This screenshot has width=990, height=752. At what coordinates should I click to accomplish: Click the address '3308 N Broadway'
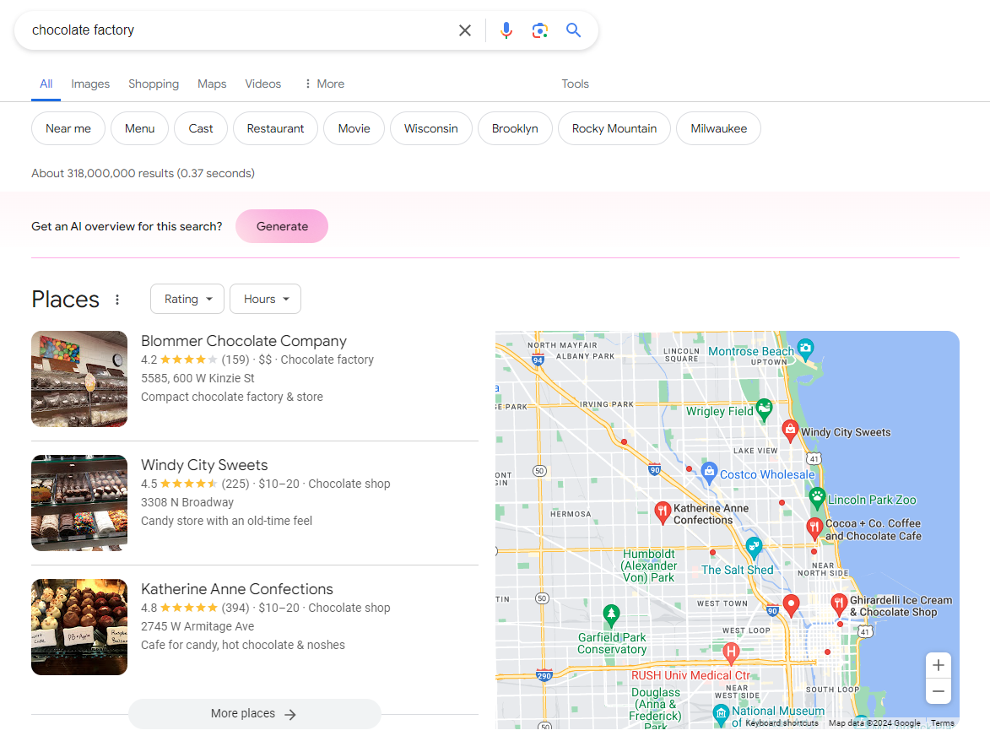click(187, 502)
